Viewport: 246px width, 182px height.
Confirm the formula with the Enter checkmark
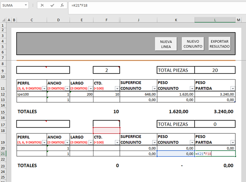tap(52, 6)
